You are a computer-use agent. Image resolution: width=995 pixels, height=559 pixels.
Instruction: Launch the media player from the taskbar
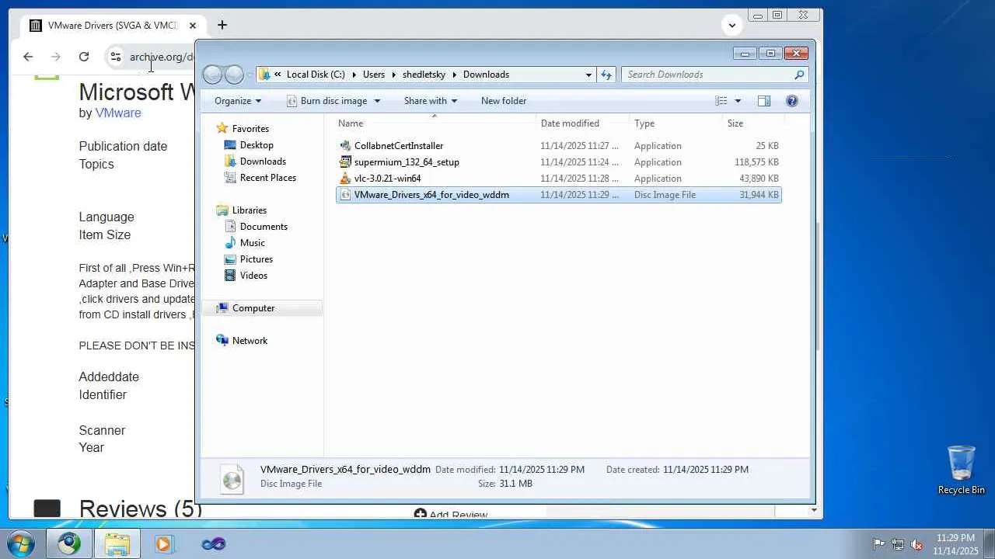(164, 543)
